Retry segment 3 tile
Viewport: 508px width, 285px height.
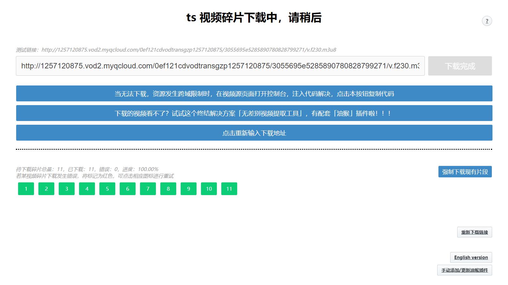coord(67,189)
